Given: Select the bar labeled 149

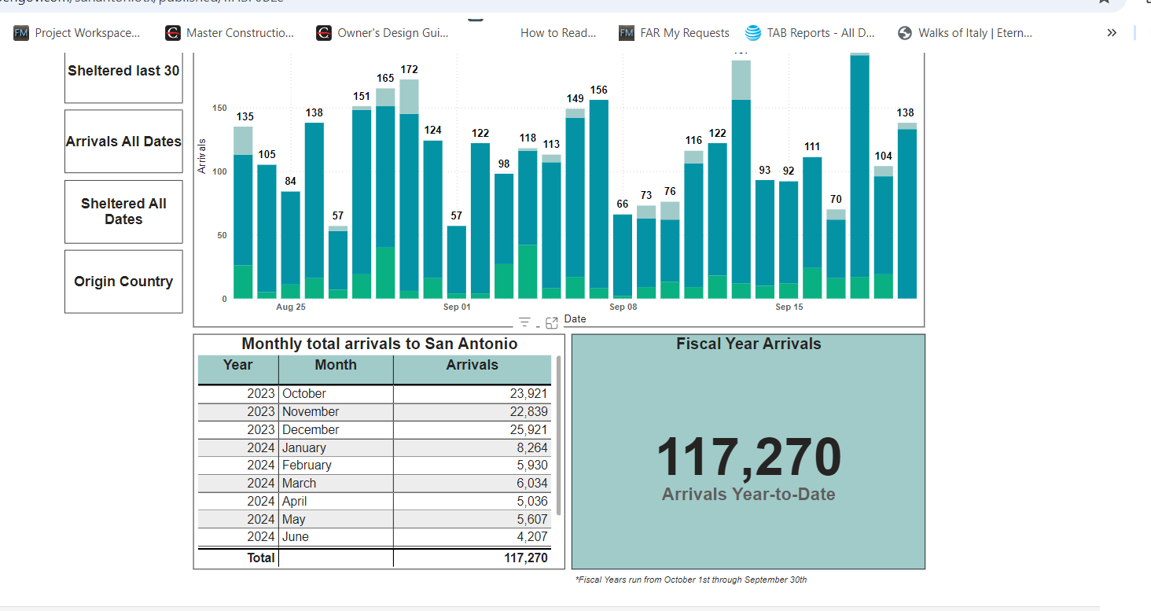Looking at the screenshot, I should tap(575, 204).
